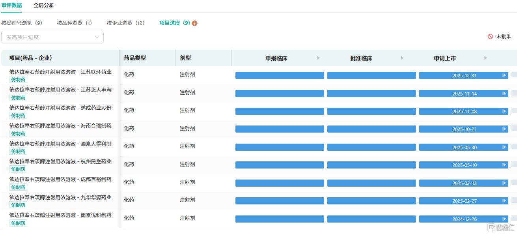The width and height of the screenshot is (517, 234).
Task: Expand the 2025-03-13 bar arrow icon
Action: pyautogui.click(x=504, y=183)
